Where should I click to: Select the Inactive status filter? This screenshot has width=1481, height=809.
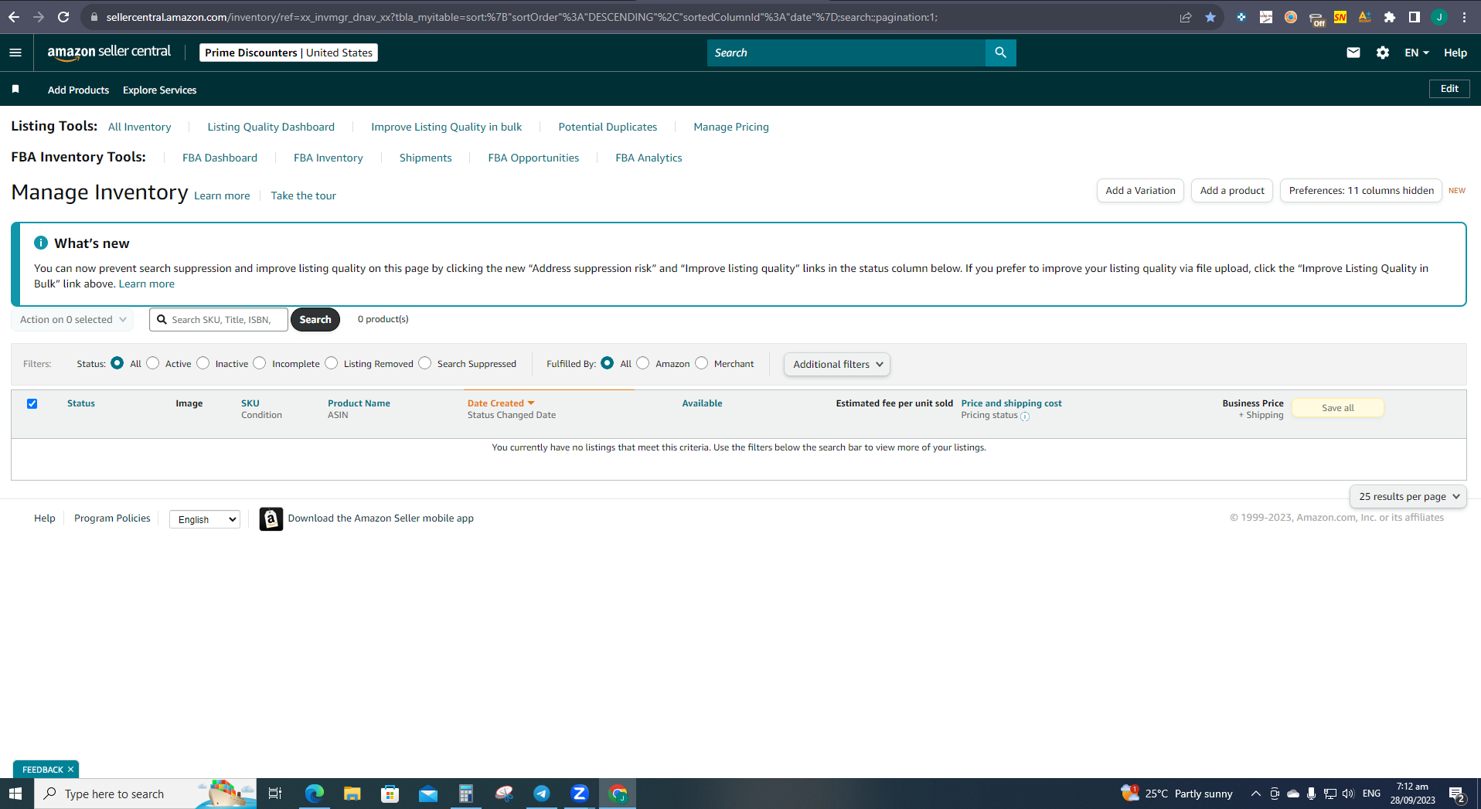click(203, 363)
